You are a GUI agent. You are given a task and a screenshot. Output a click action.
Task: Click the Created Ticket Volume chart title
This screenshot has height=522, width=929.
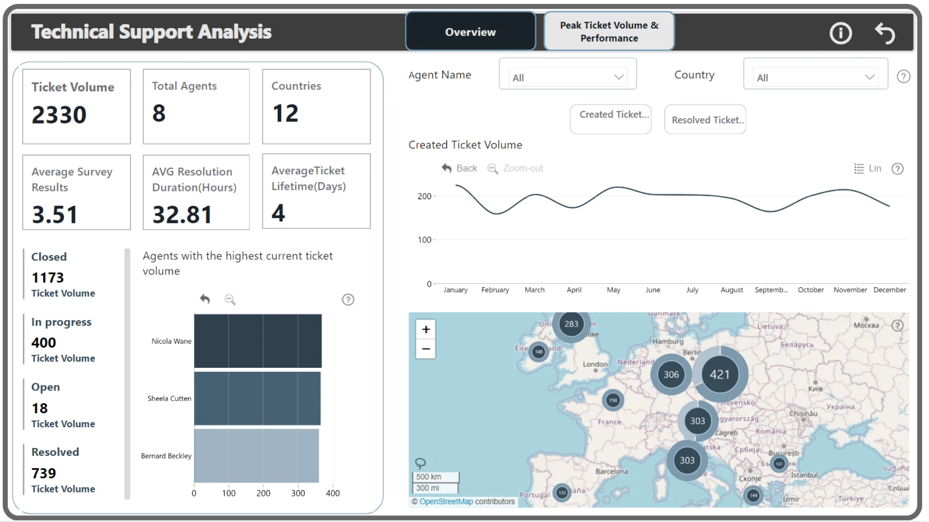click(465, 145)
